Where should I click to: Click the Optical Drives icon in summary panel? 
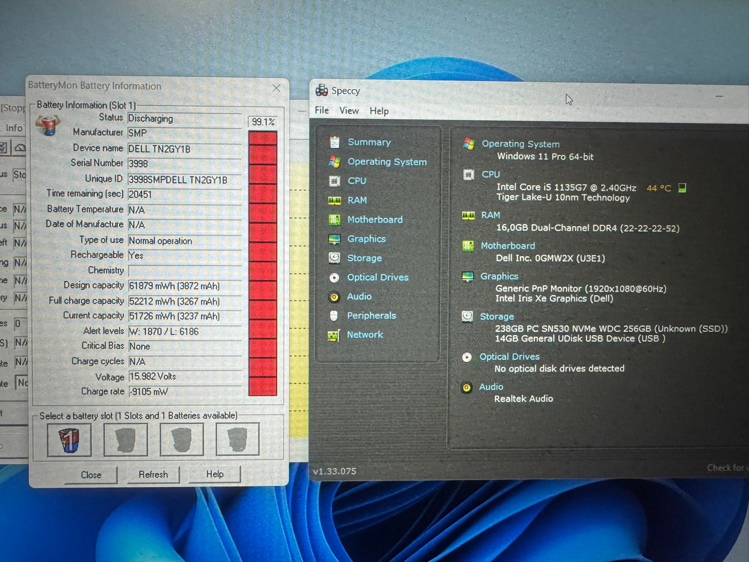pyautogui.click(x=467, y=357)
